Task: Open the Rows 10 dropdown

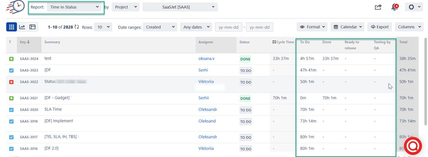Action: coord(103,27)
